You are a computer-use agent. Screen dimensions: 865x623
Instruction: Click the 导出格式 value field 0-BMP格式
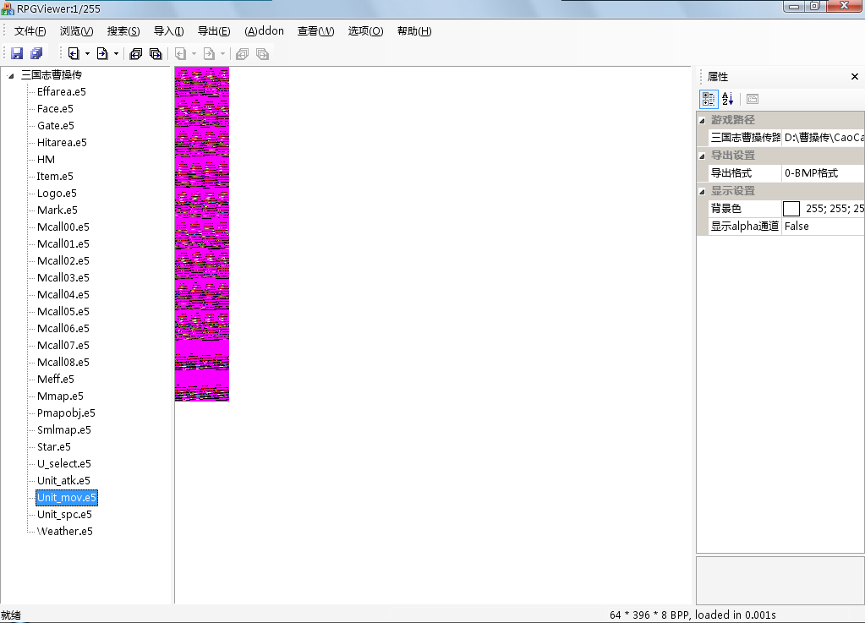[x=822, y=173]
